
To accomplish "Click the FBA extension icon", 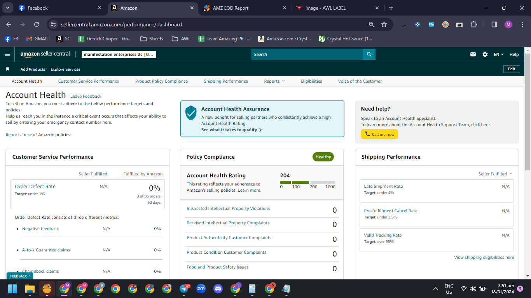I will (431, 24).
